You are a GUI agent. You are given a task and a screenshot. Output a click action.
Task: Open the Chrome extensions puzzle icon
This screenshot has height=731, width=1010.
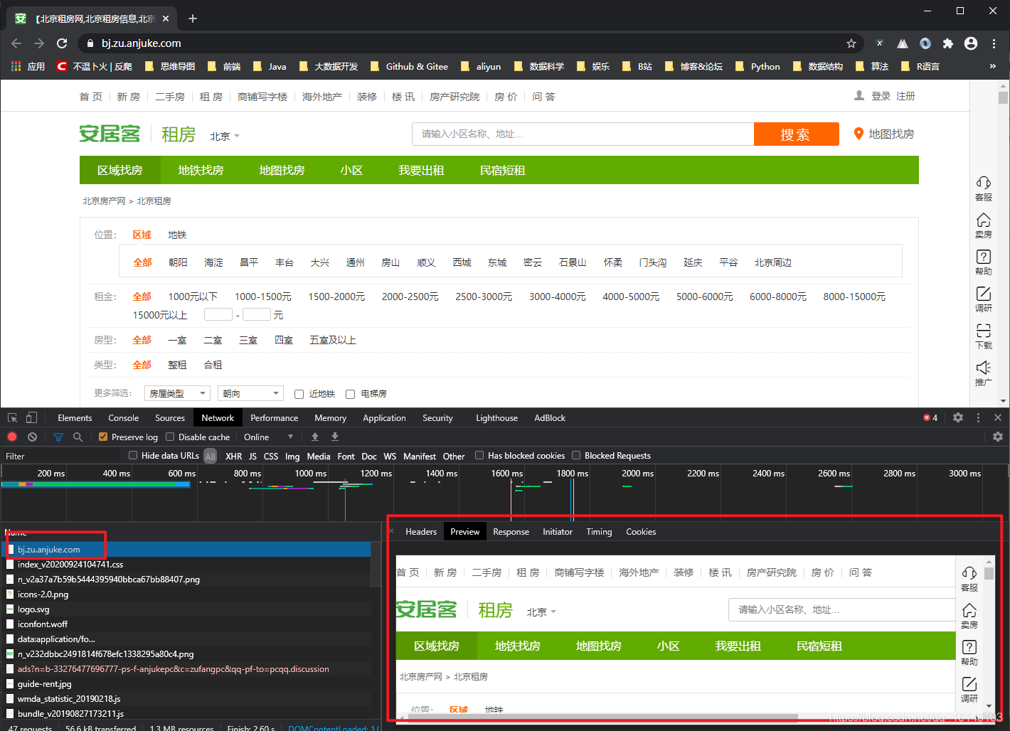point(947,43)
